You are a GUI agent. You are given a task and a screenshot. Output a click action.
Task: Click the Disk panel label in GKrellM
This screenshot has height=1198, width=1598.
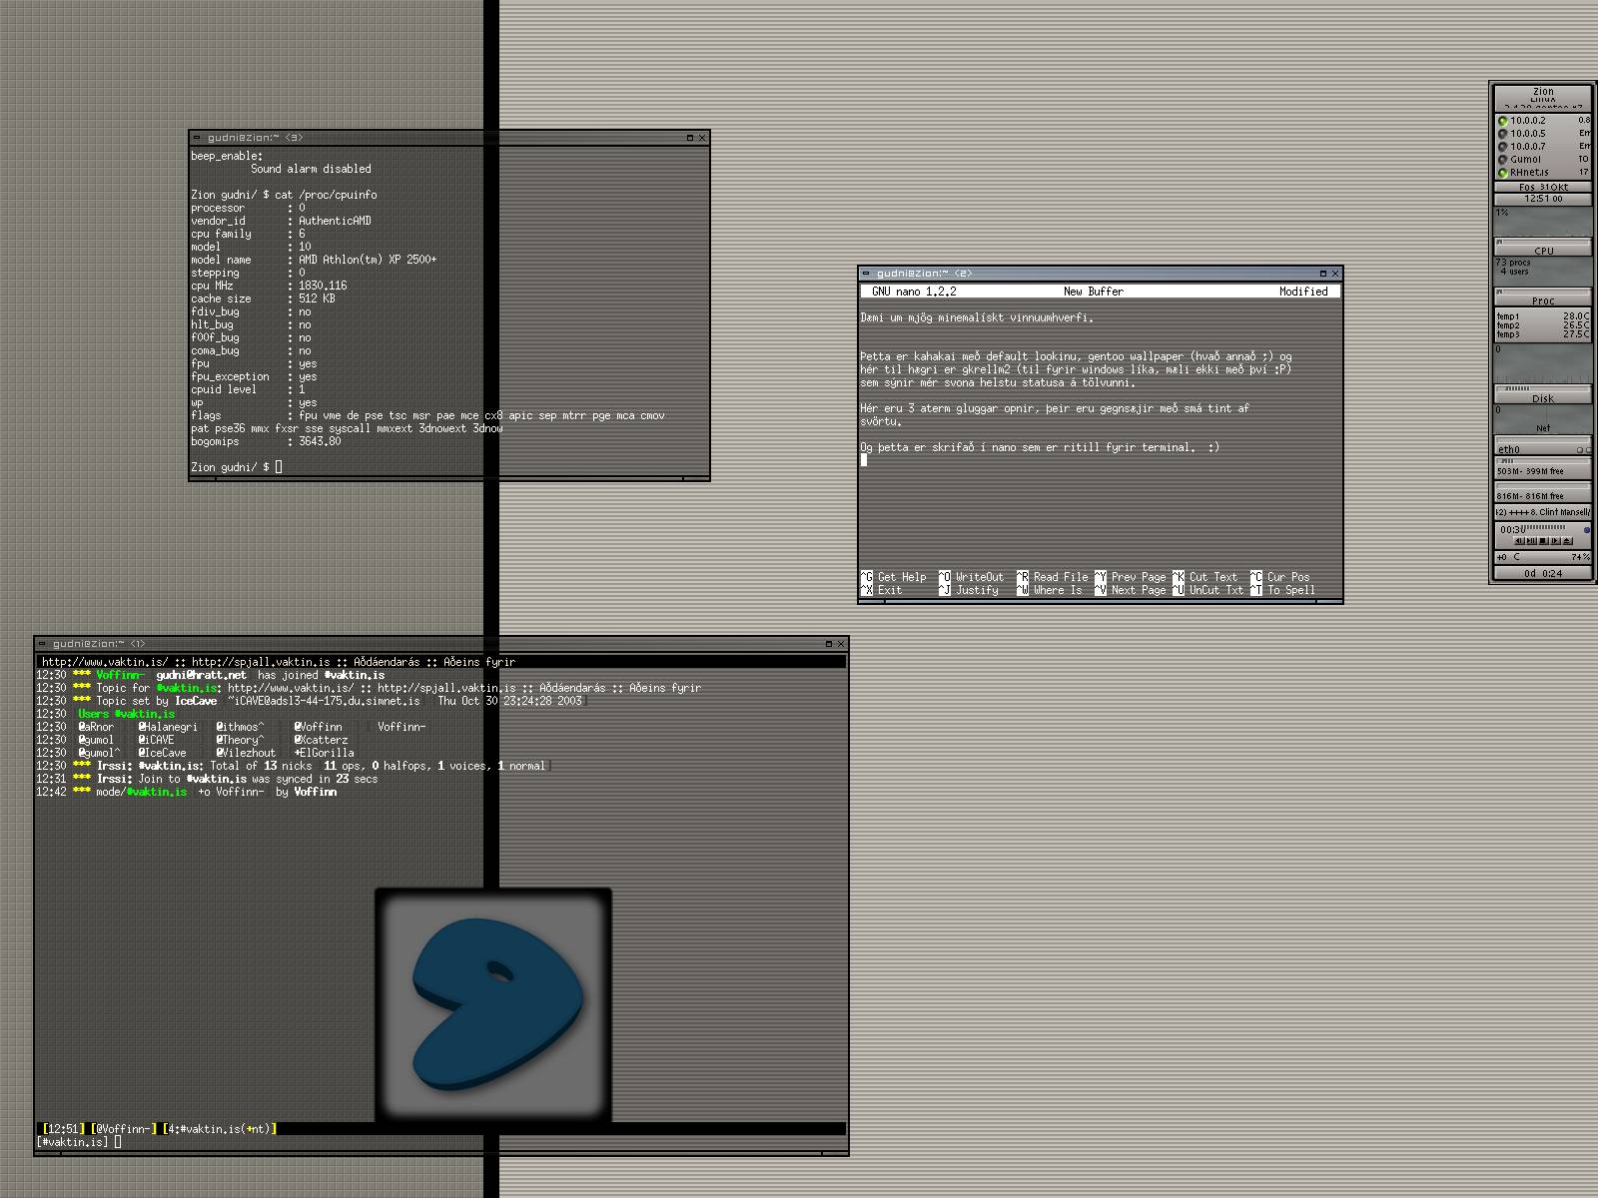1543,398
